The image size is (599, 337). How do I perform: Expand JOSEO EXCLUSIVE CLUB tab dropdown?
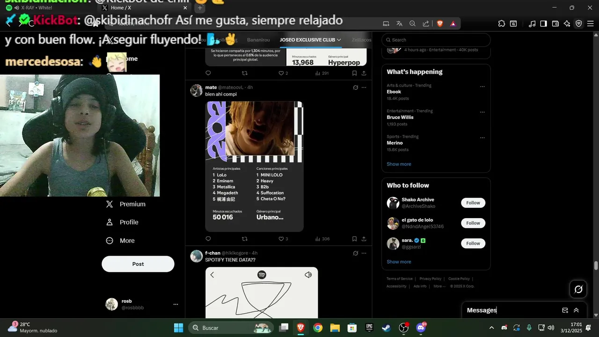coord(339,40)
